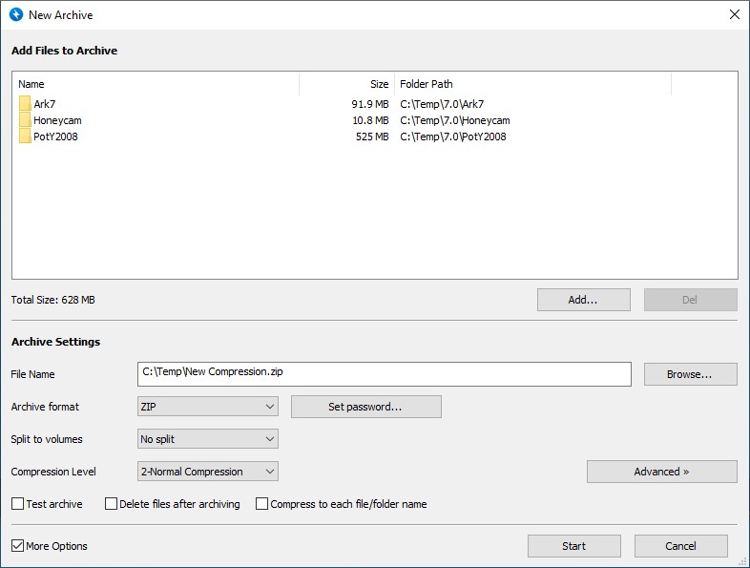Sort file list by Size column
The width and height of the screenshot is (750, 568).
(x=346, y=84)
